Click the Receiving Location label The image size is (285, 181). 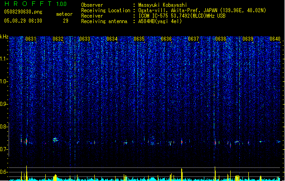(x=106, y=10)
